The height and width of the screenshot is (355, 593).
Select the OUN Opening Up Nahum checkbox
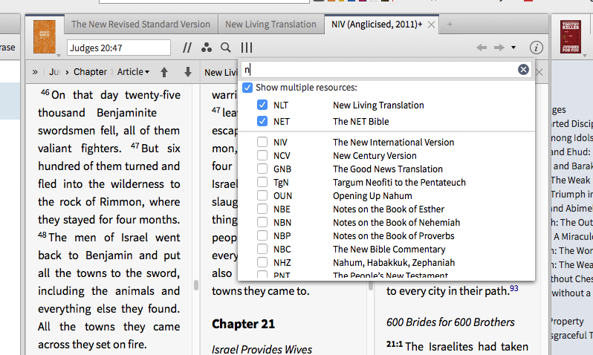pos(262,195)
